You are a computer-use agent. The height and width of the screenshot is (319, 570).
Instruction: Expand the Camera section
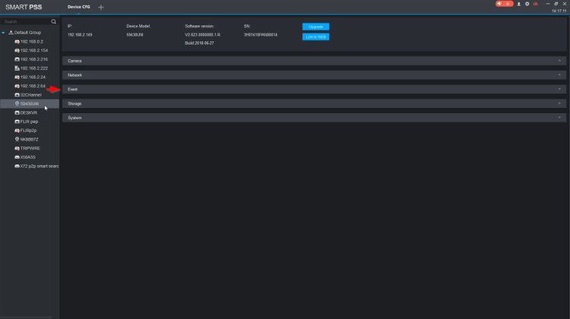pyautogui.click(x=314, y=61)
